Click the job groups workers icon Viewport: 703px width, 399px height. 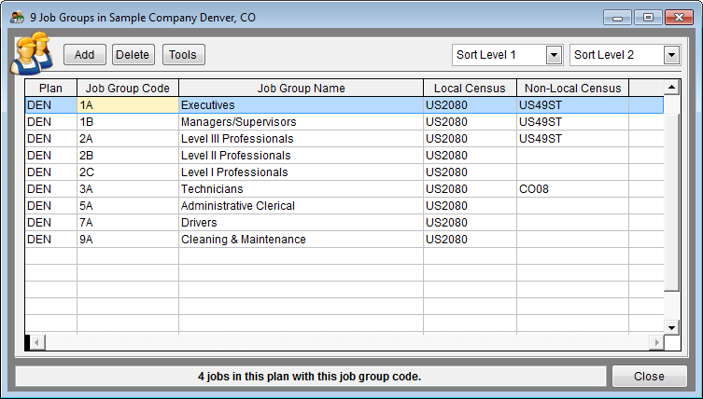32,53
